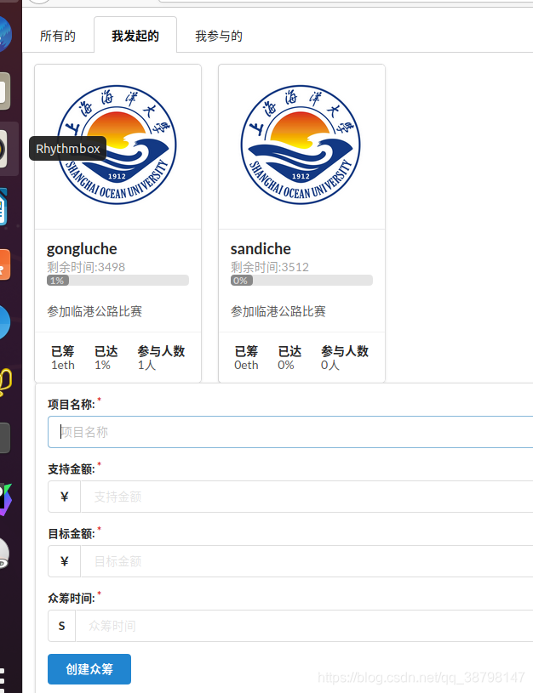Click 剩余时间:3512 on sandiche card

[270, 267]
